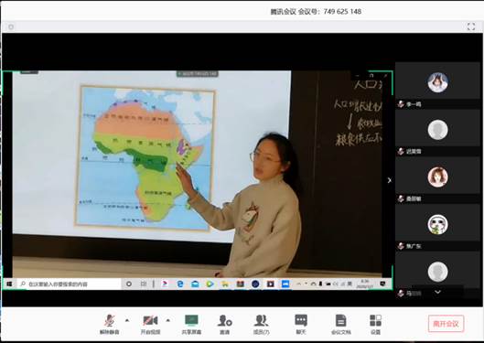The image size is (484, 343).
Task: Open the invite (邀请) panel
Action: click(x=225, y=325)
